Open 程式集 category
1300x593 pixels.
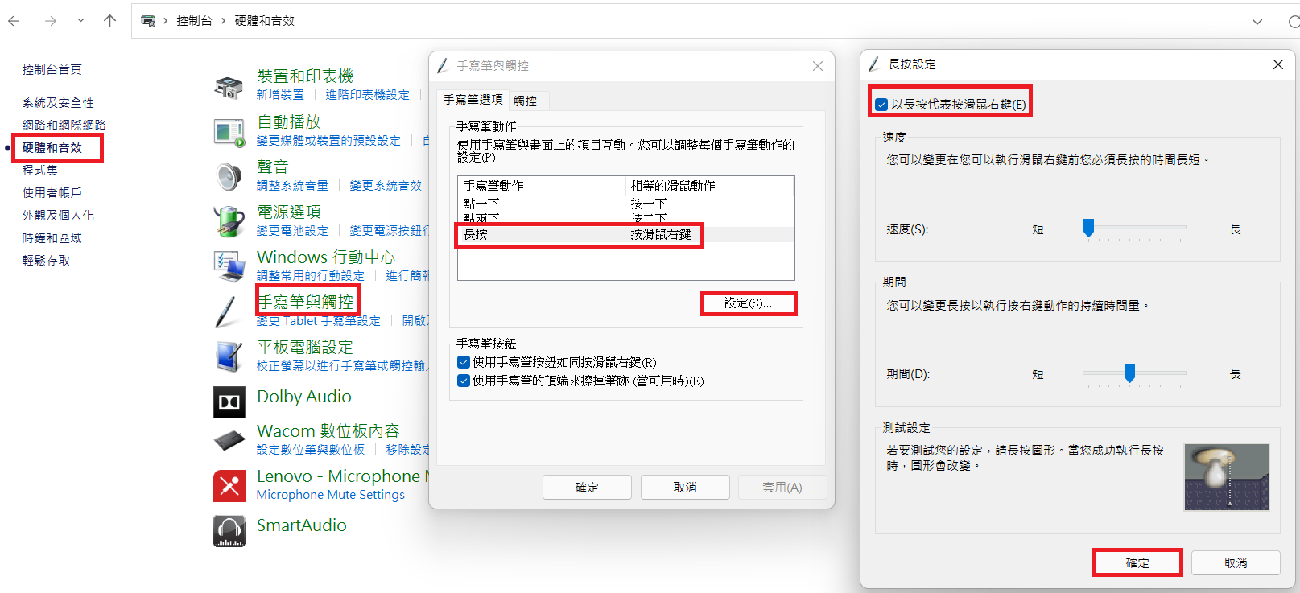(40, 171)
